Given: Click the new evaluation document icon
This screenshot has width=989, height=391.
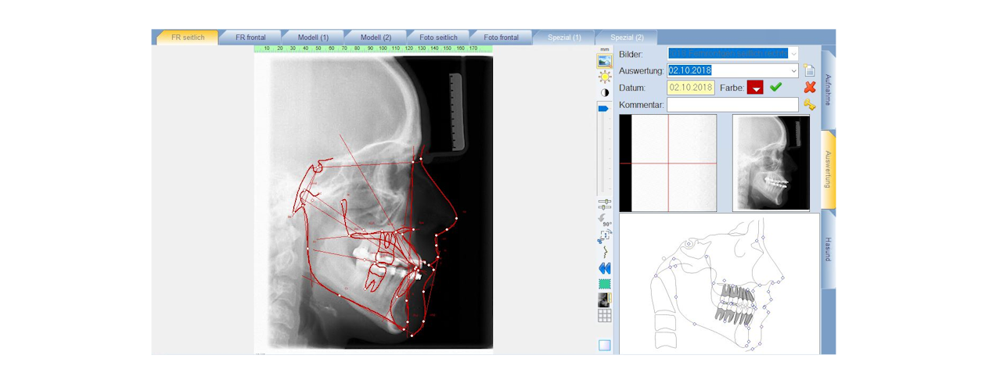Looking at the screenshot, I should click(810, 70).
